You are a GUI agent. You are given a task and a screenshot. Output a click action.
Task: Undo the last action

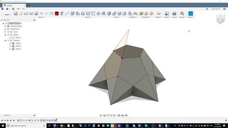(18, 9)
